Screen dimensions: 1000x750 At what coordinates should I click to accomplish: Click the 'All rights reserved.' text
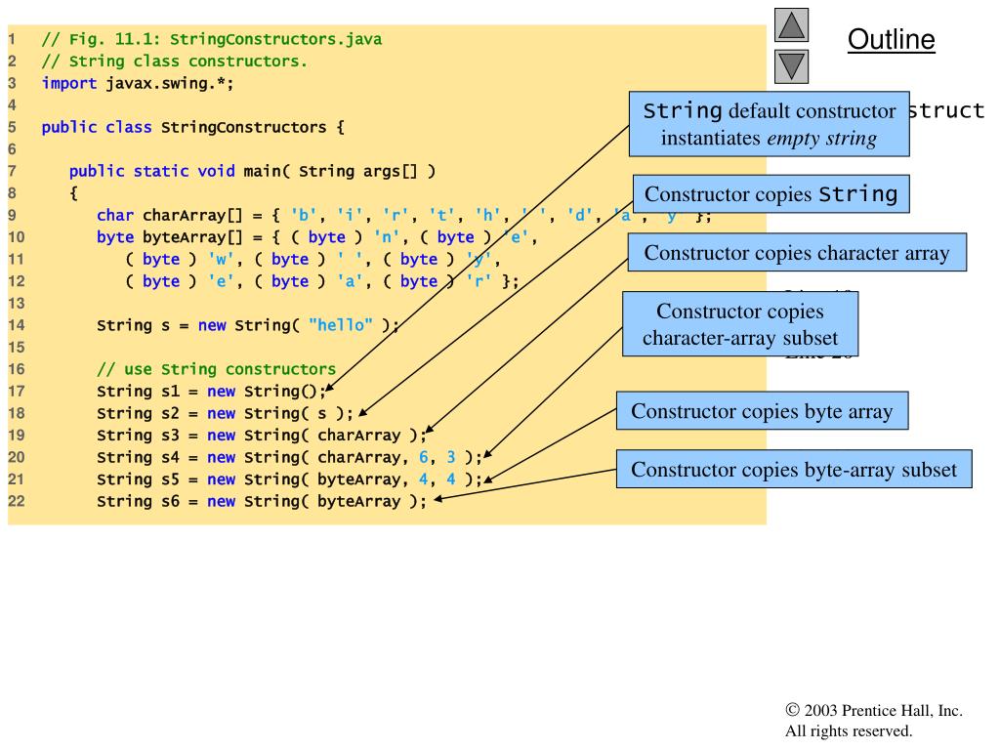point(849,730)
